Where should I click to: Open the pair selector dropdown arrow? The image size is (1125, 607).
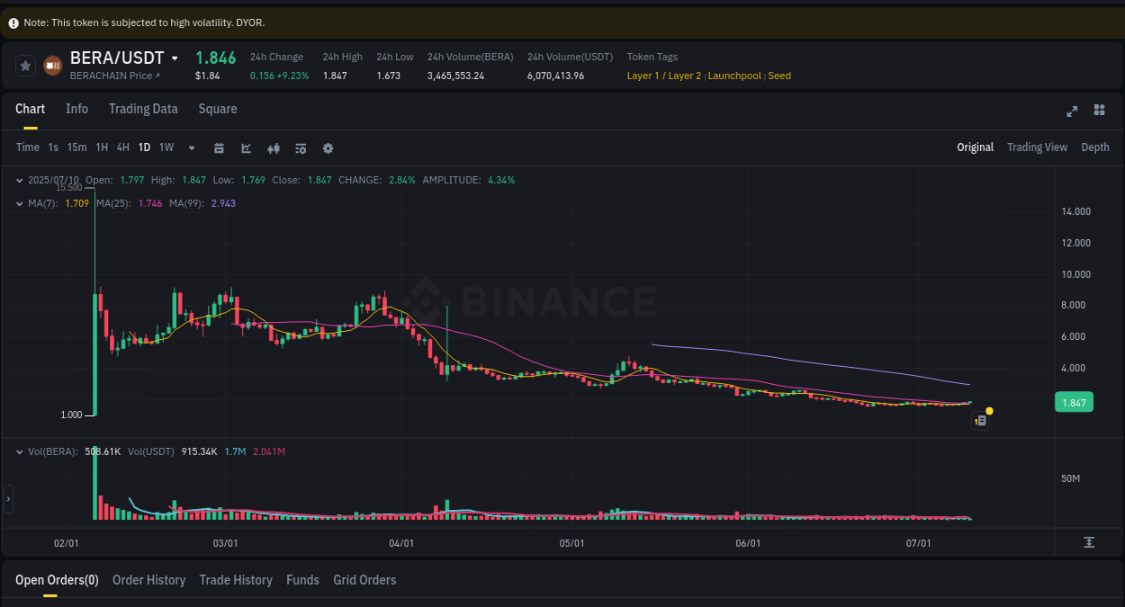176,57
